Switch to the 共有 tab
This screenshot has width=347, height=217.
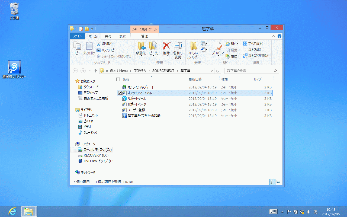[x=108, y=36]
